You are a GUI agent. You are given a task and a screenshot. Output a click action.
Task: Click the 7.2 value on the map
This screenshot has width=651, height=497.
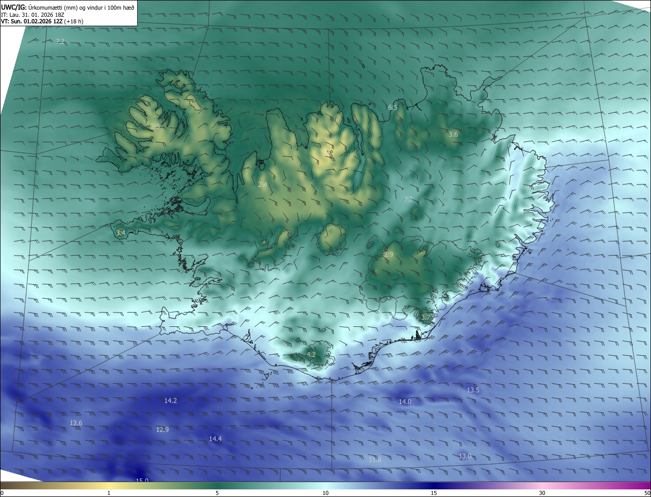pos(60,41)
